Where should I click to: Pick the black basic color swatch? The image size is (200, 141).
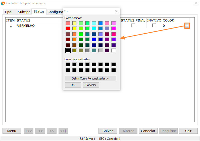[68, 50]
